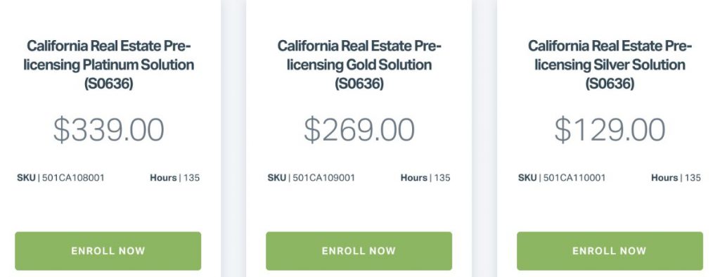Click the divider between Platinum and Gold cards
This screenshot has width=720, height=277.
pyautogui.click(x=233, y=138)
